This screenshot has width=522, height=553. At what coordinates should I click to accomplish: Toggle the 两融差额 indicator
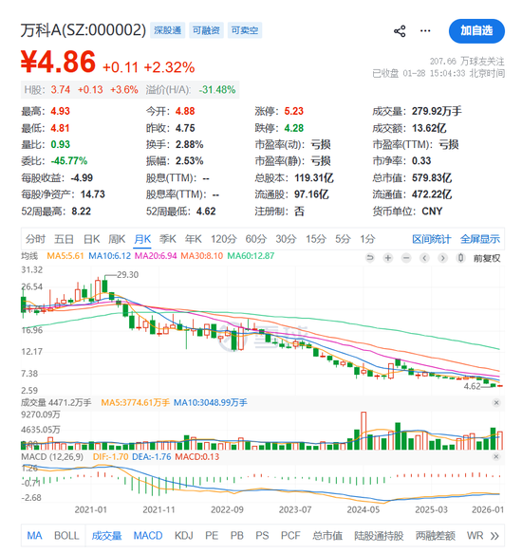(436, 535)
